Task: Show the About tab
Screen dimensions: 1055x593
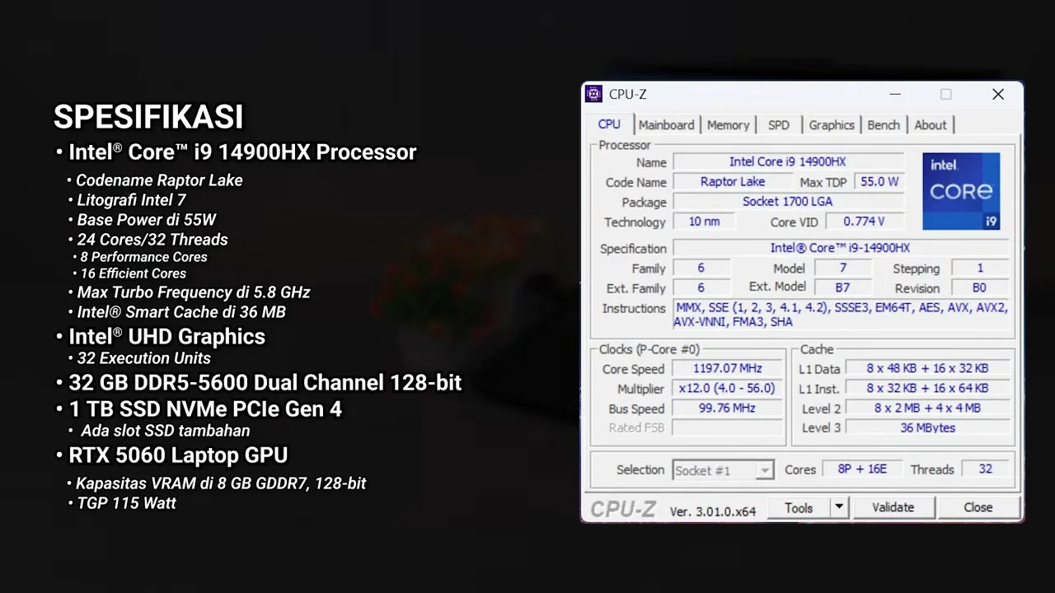Action: pos(930,125)
